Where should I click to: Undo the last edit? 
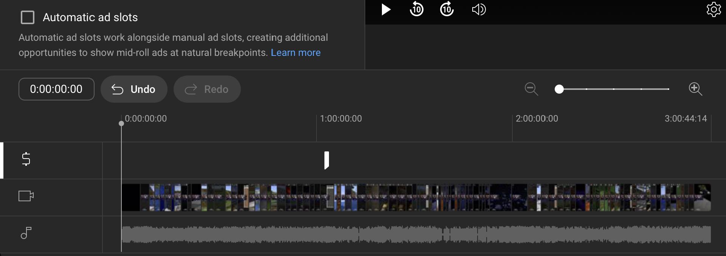pos(134,89)
